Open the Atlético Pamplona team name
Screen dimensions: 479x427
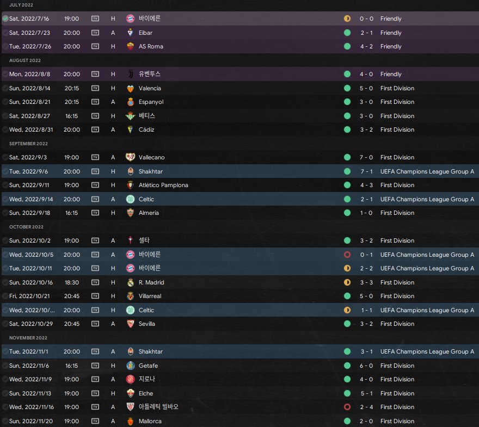pyautogui.click(x=163, y=185)
